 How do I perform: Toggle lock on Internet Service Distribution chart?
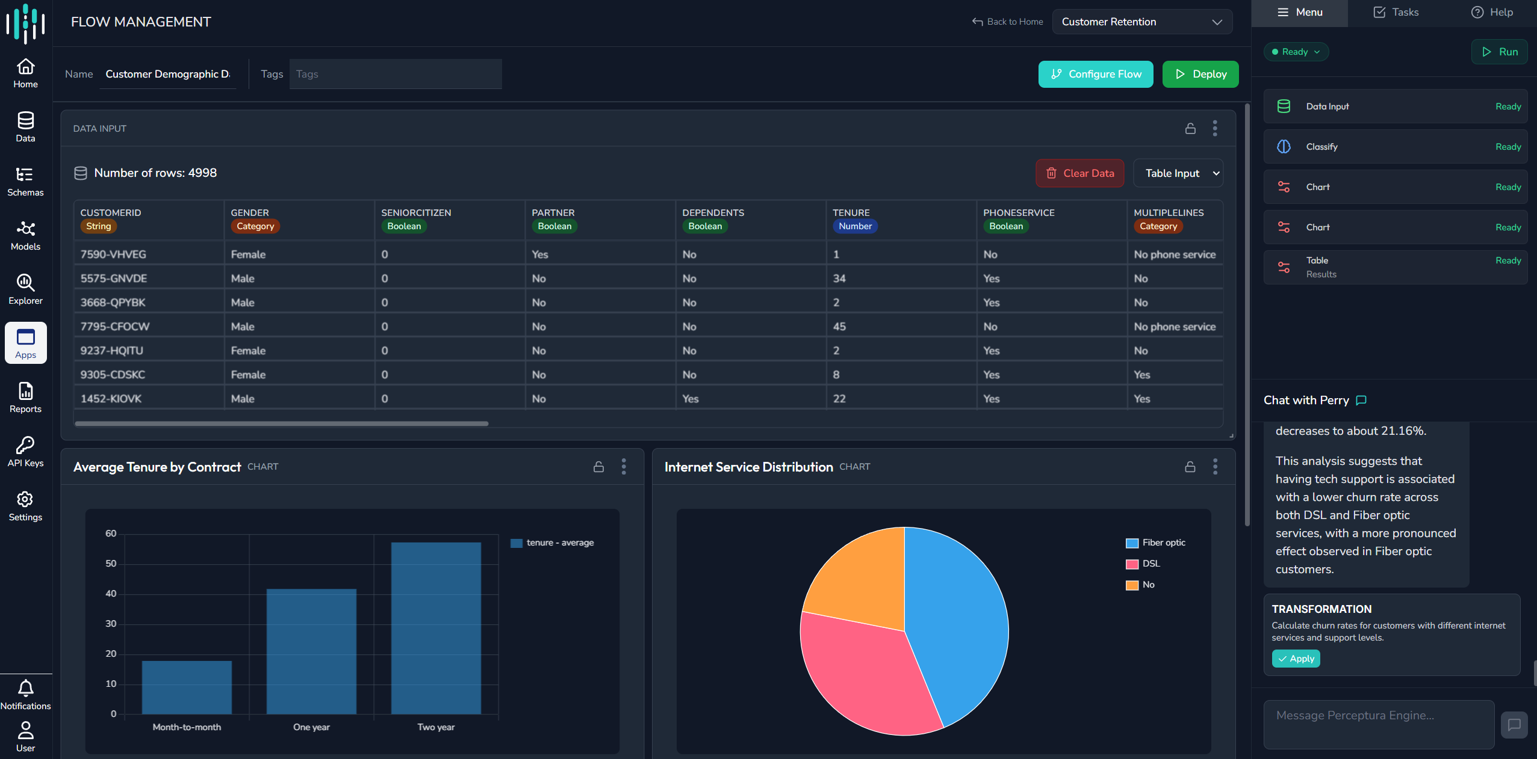1190,467
